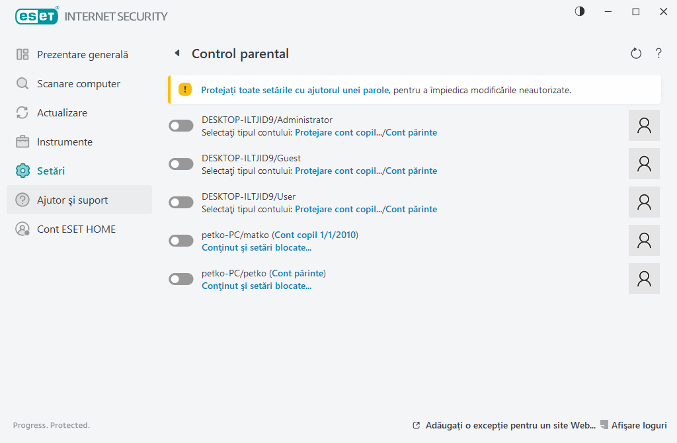
Task: Select Cont părinte for the Administrator account
Action: (411, 132)
